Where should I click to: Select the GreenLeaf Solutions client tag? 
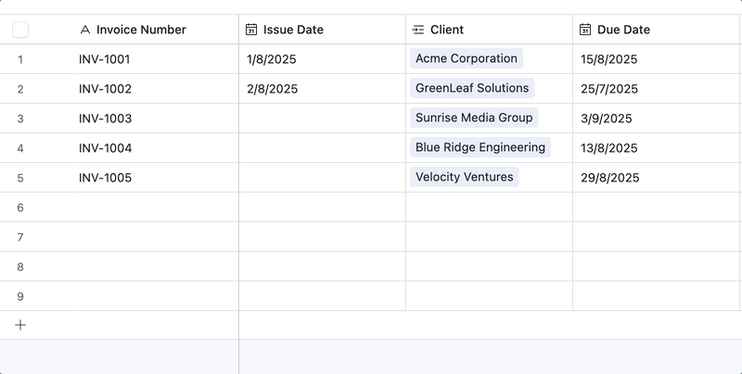pyautogui.click(x=472, y=88)
